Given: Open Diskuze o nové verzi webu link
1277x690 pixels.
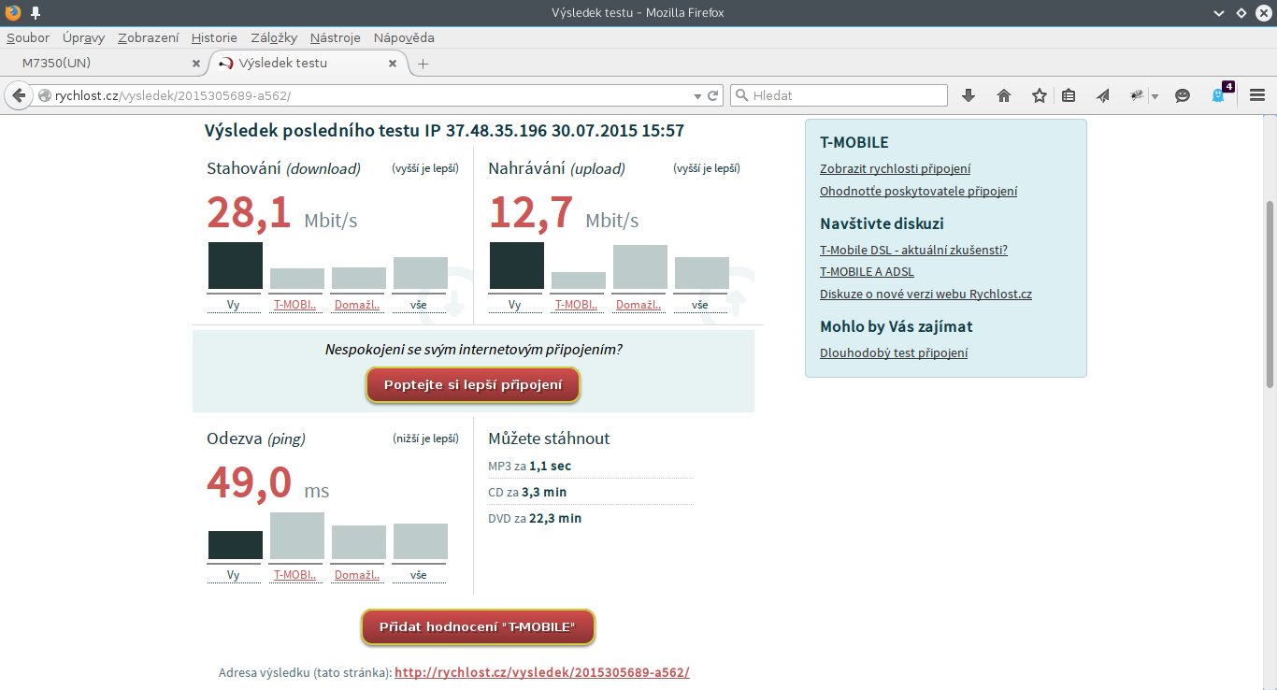Looking at the screenshot, I should tap(925, 295).
